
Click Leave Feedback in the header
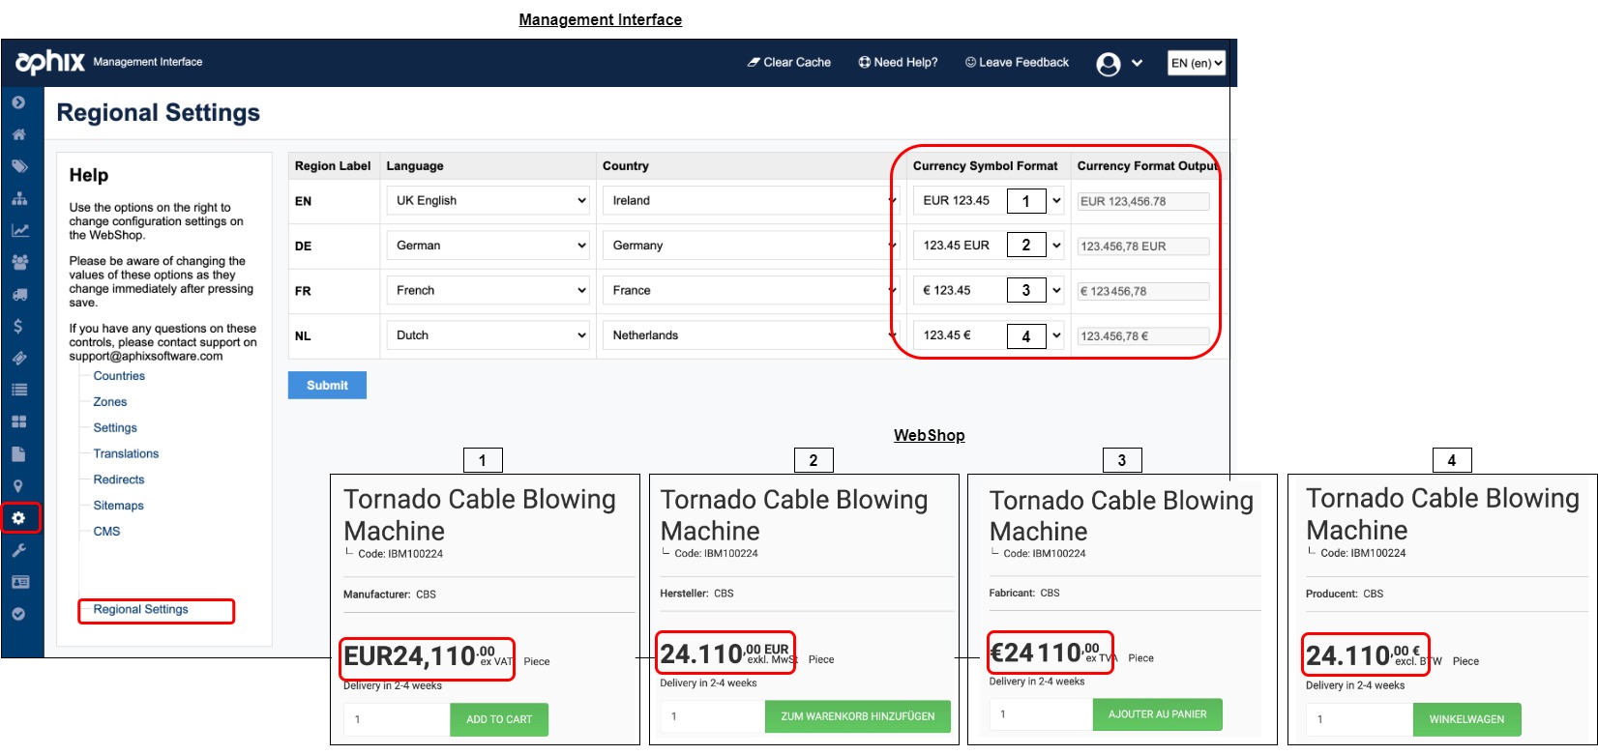[x=1017, y=63]
